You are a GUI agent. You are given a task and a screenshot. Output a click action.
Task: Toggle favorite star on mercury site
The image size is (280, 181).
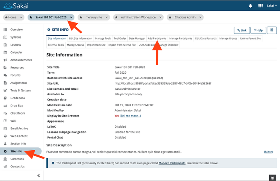(81, 17)
